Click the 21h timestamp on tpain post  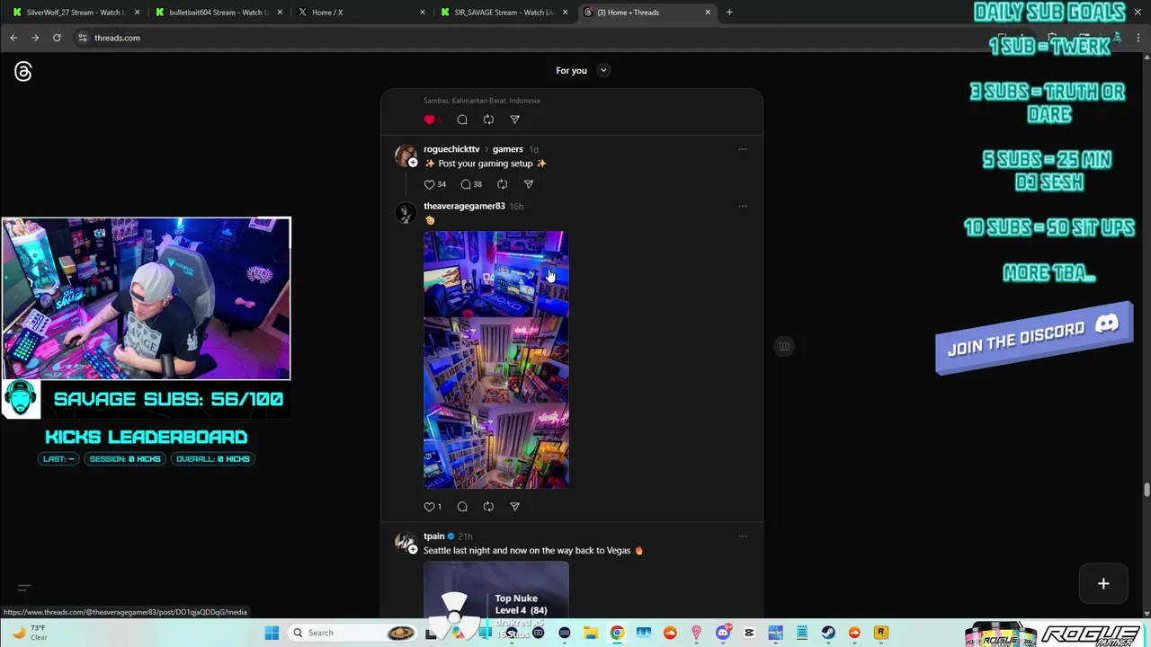[x=465, y=536]
